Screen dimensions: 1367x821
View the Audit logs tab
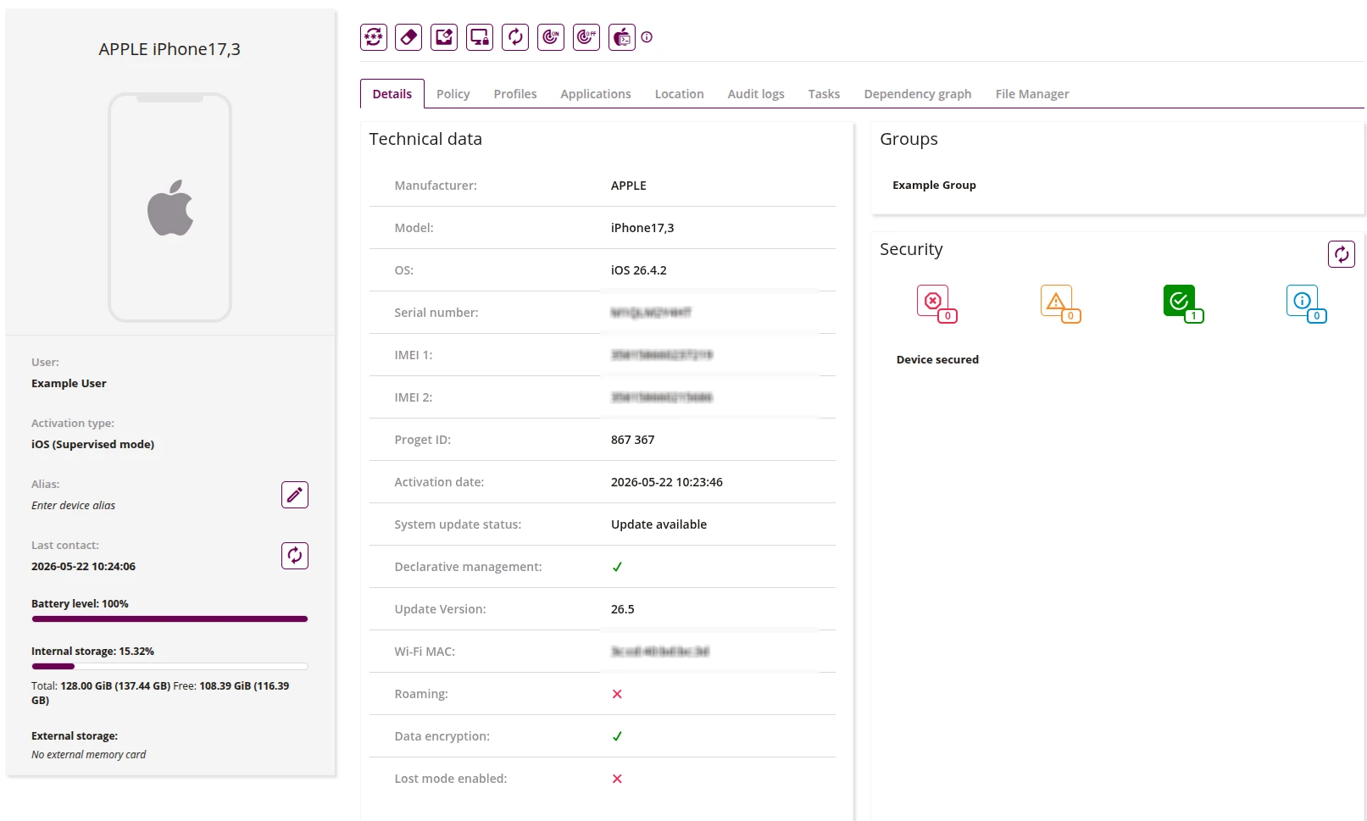click(x=756, y=94)
